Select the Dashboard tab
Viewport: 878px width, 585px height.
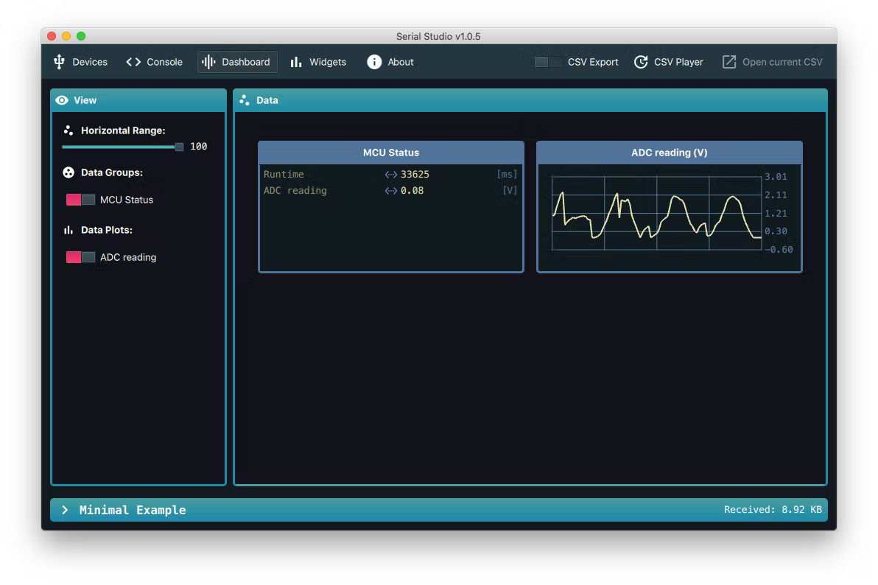click(x=237, y=62)
